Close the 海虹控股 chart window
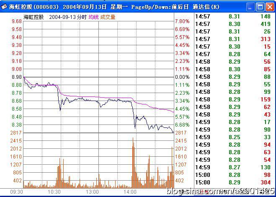 (270, 7)
